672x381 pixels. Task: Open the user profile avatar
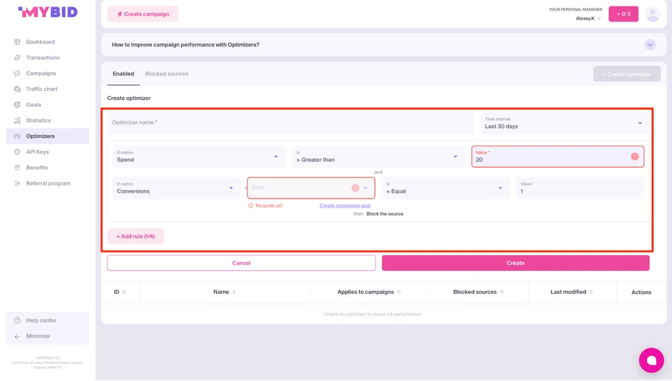point(652,14)
